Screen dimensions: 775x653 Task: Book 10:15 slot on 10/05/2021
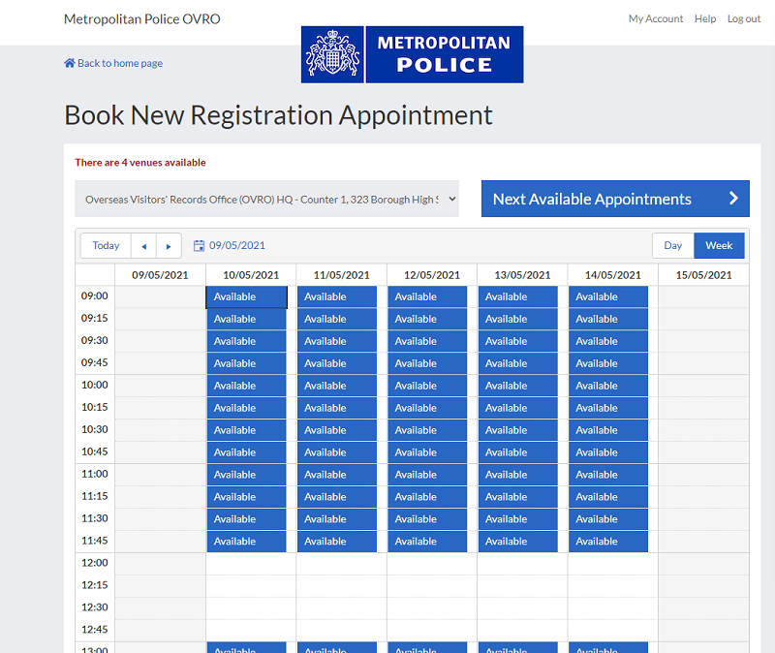(x=247, y=408)
